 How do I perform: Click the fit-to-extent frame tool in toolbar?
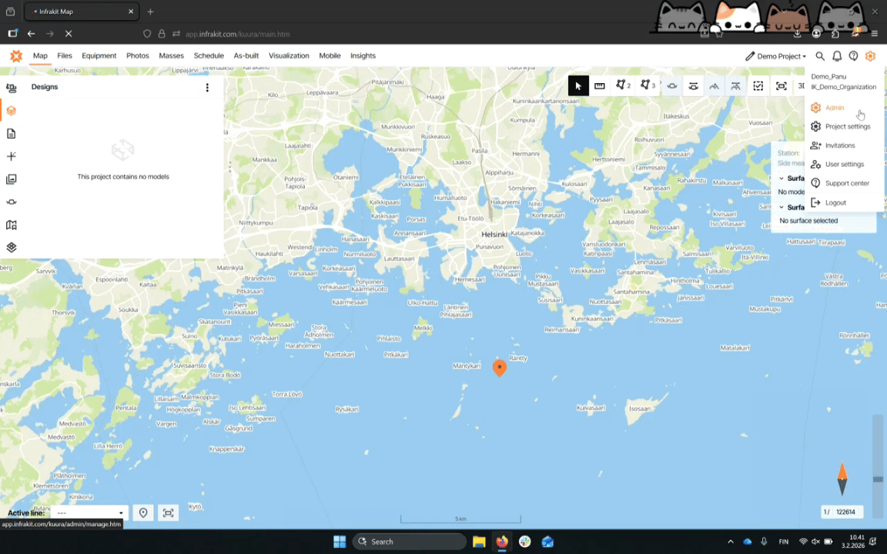782,86
